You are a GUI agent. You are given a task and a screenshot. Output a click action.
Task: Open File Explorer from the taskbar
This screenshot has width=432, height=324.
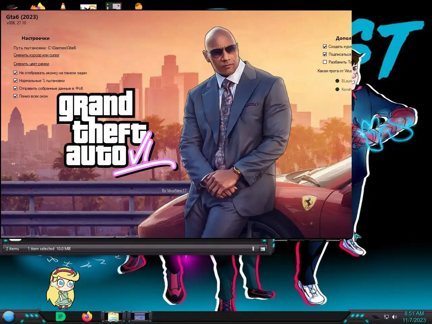(x=113, y=317)
